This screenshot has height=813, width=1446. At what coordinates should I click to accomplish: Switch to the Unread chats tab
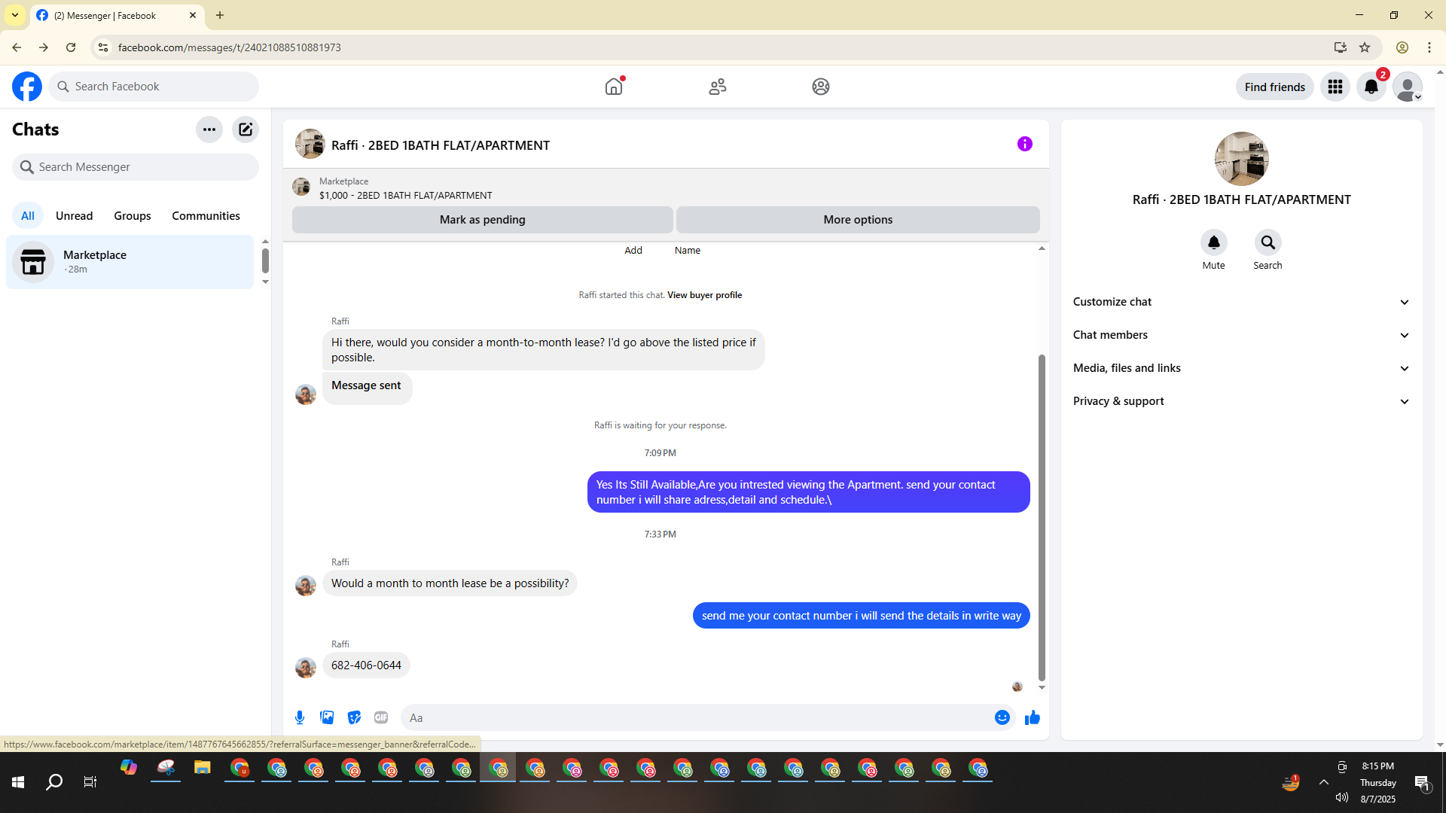74,215
